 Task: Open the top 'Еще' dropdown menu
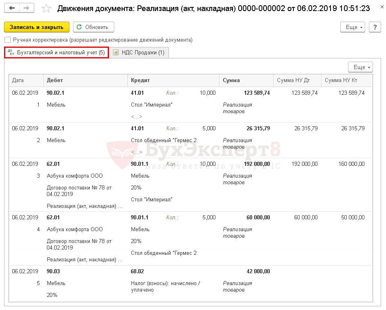353,27
